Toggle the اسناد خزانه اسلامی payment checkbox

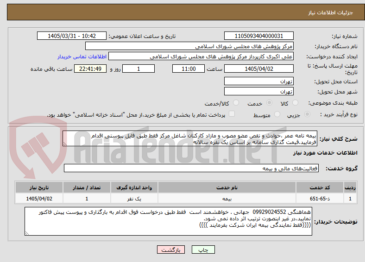[232, 114]
